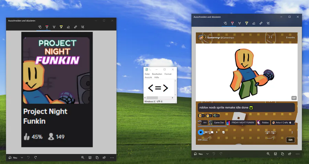Share snip in Project Night Funkin window
Viewport: 309px width, 164px height.
point(104,157)
